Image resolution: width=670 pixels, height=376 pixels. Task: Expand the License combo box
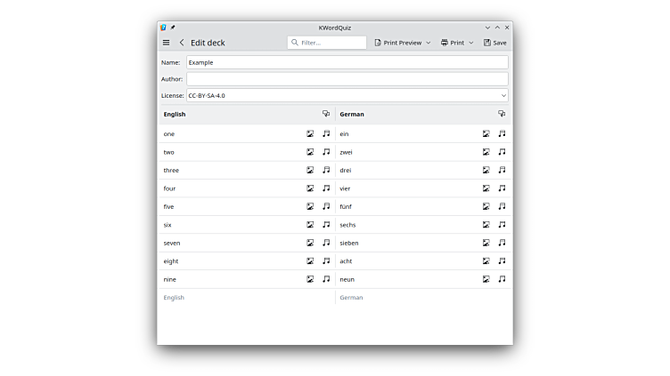tap(503, 95)
